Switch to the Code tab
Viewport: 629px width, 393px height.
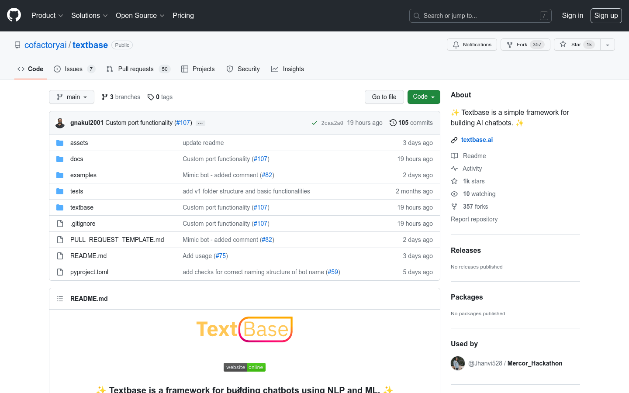[x=30, y=69]
